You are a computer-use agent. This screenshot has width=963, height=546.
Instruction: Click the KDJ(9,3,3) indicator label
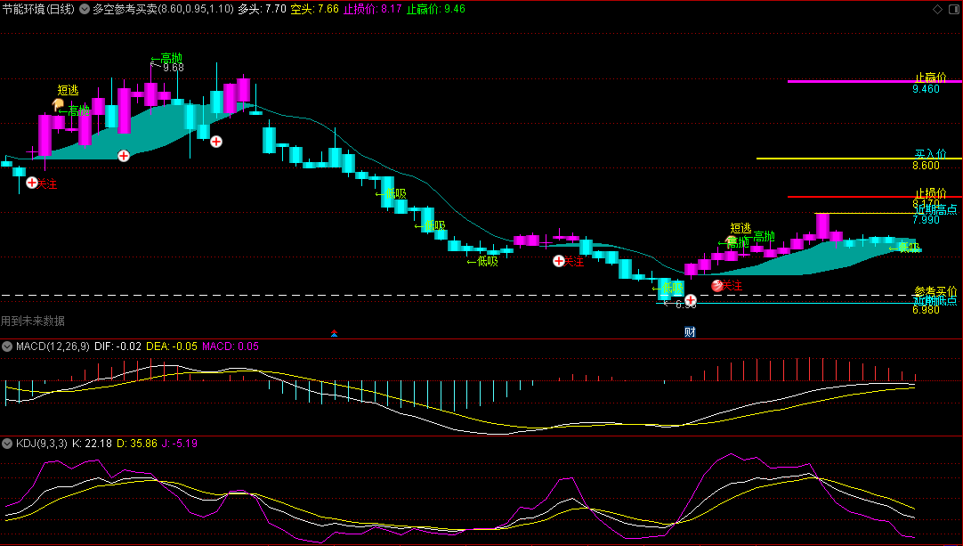(42, 444)
